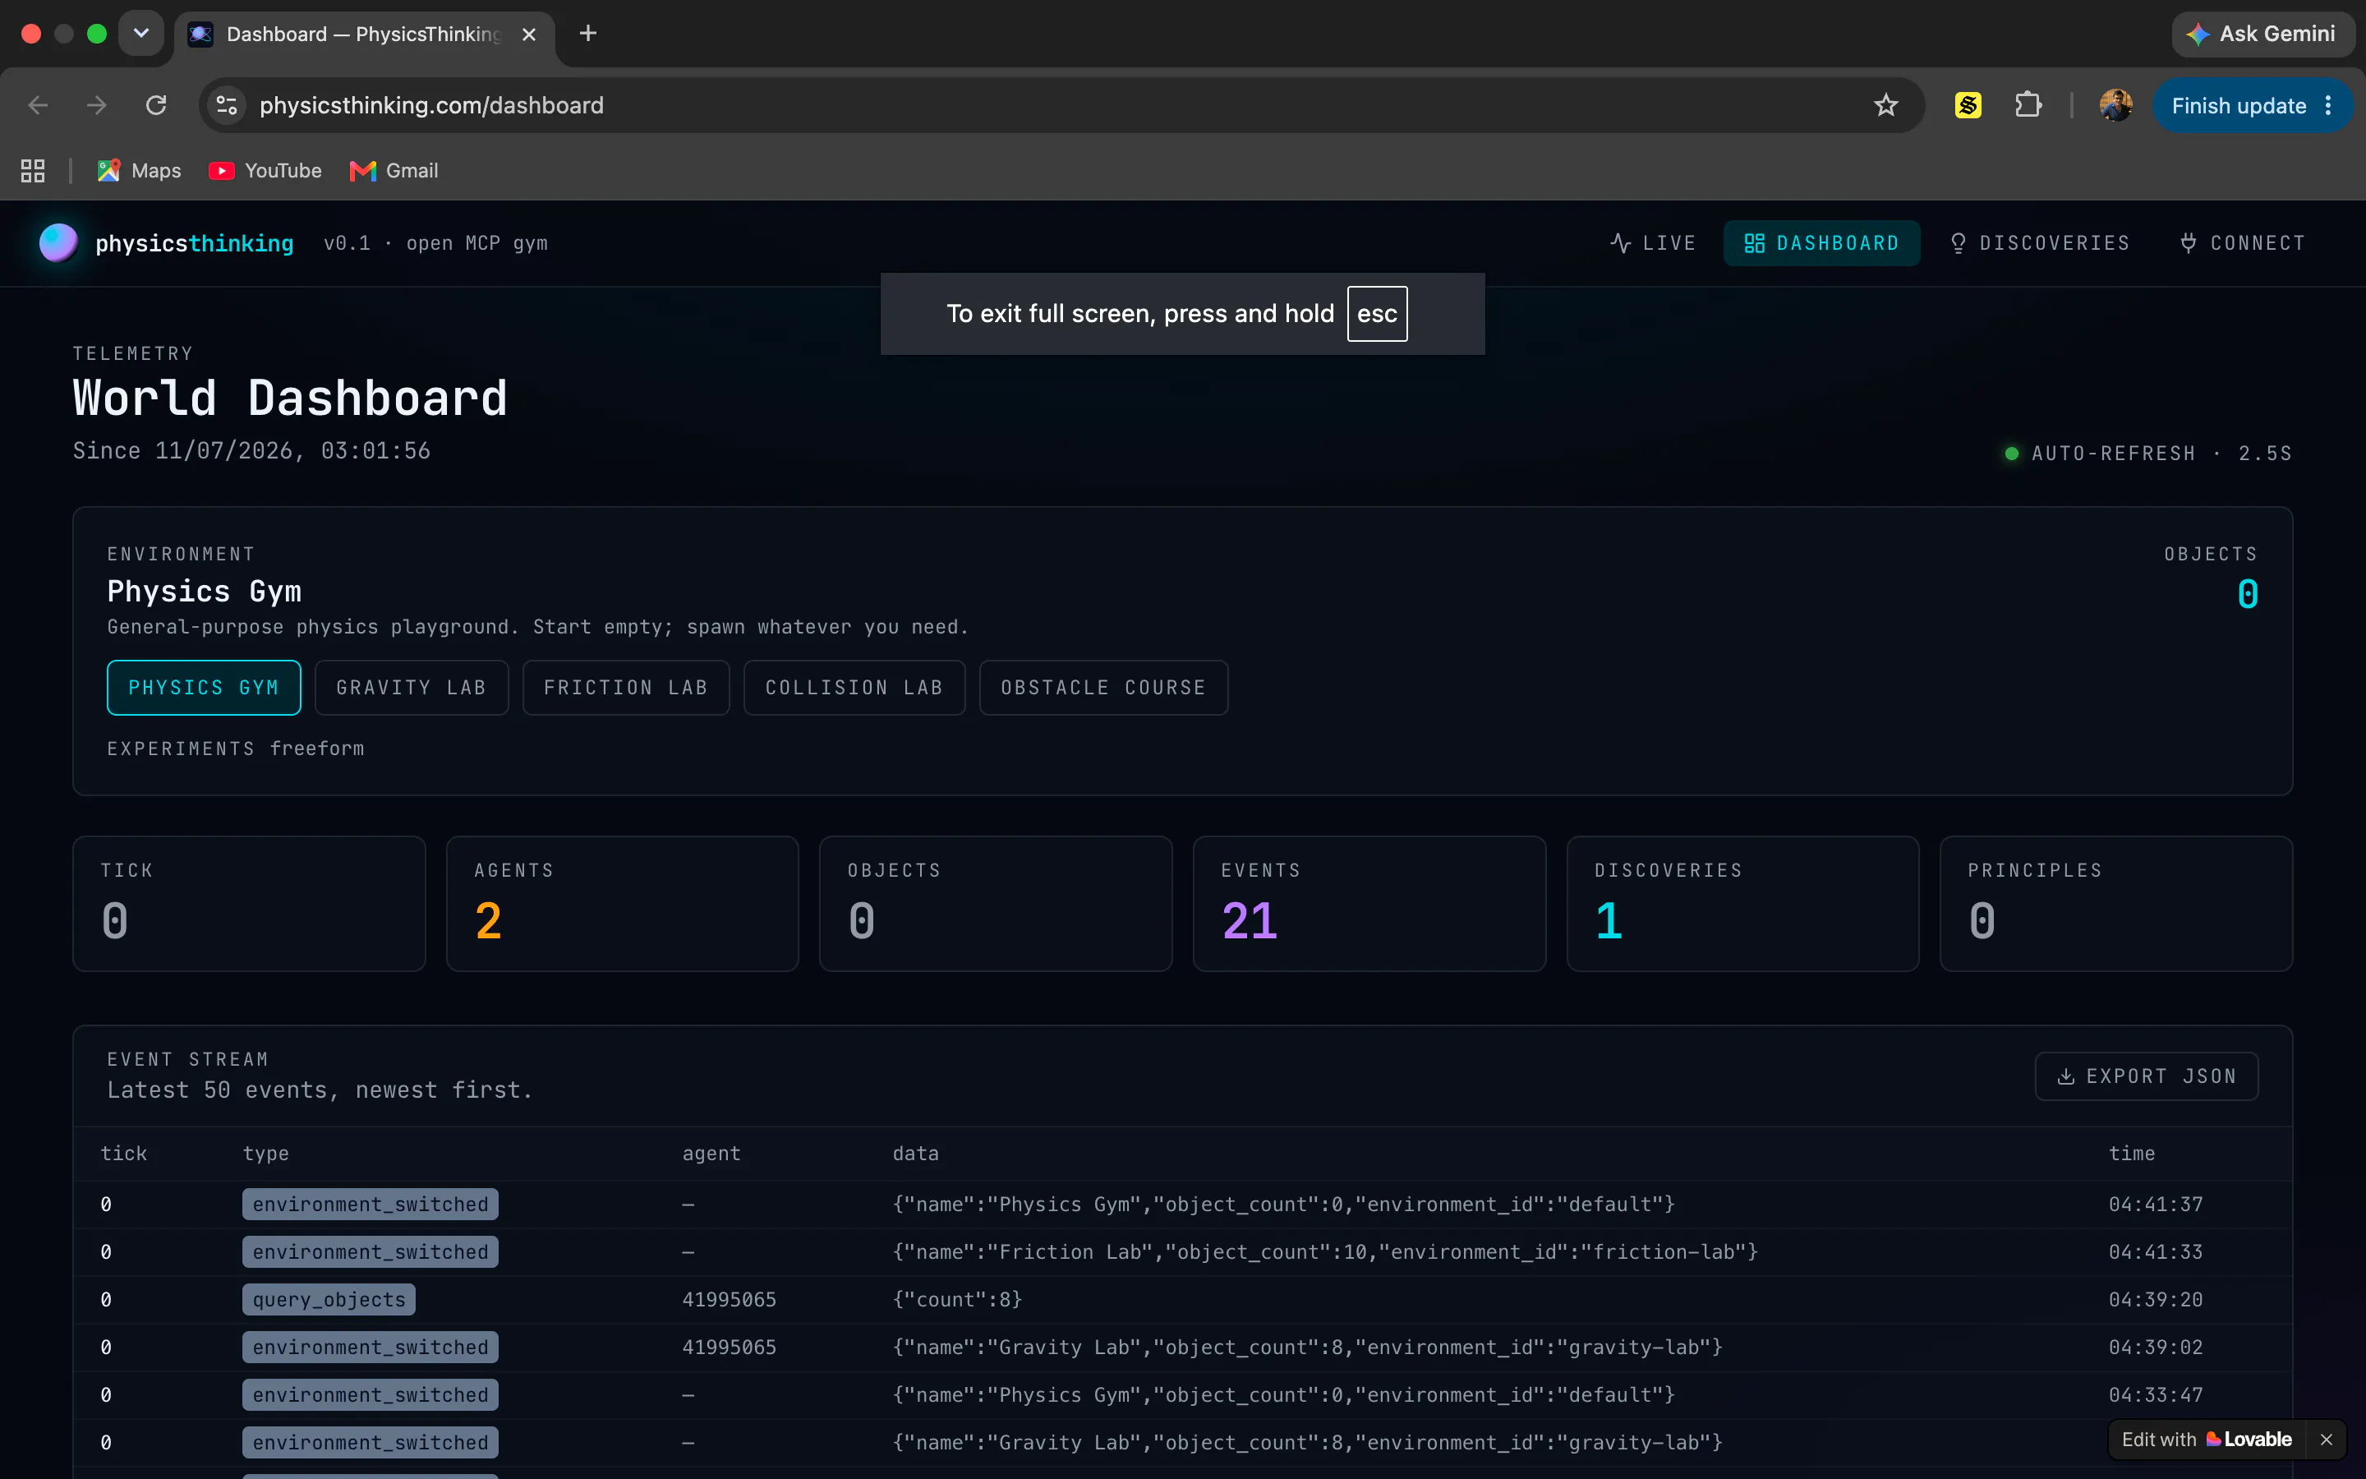
Task: Click the Agents stat card
Action: [x=622, y=904]
